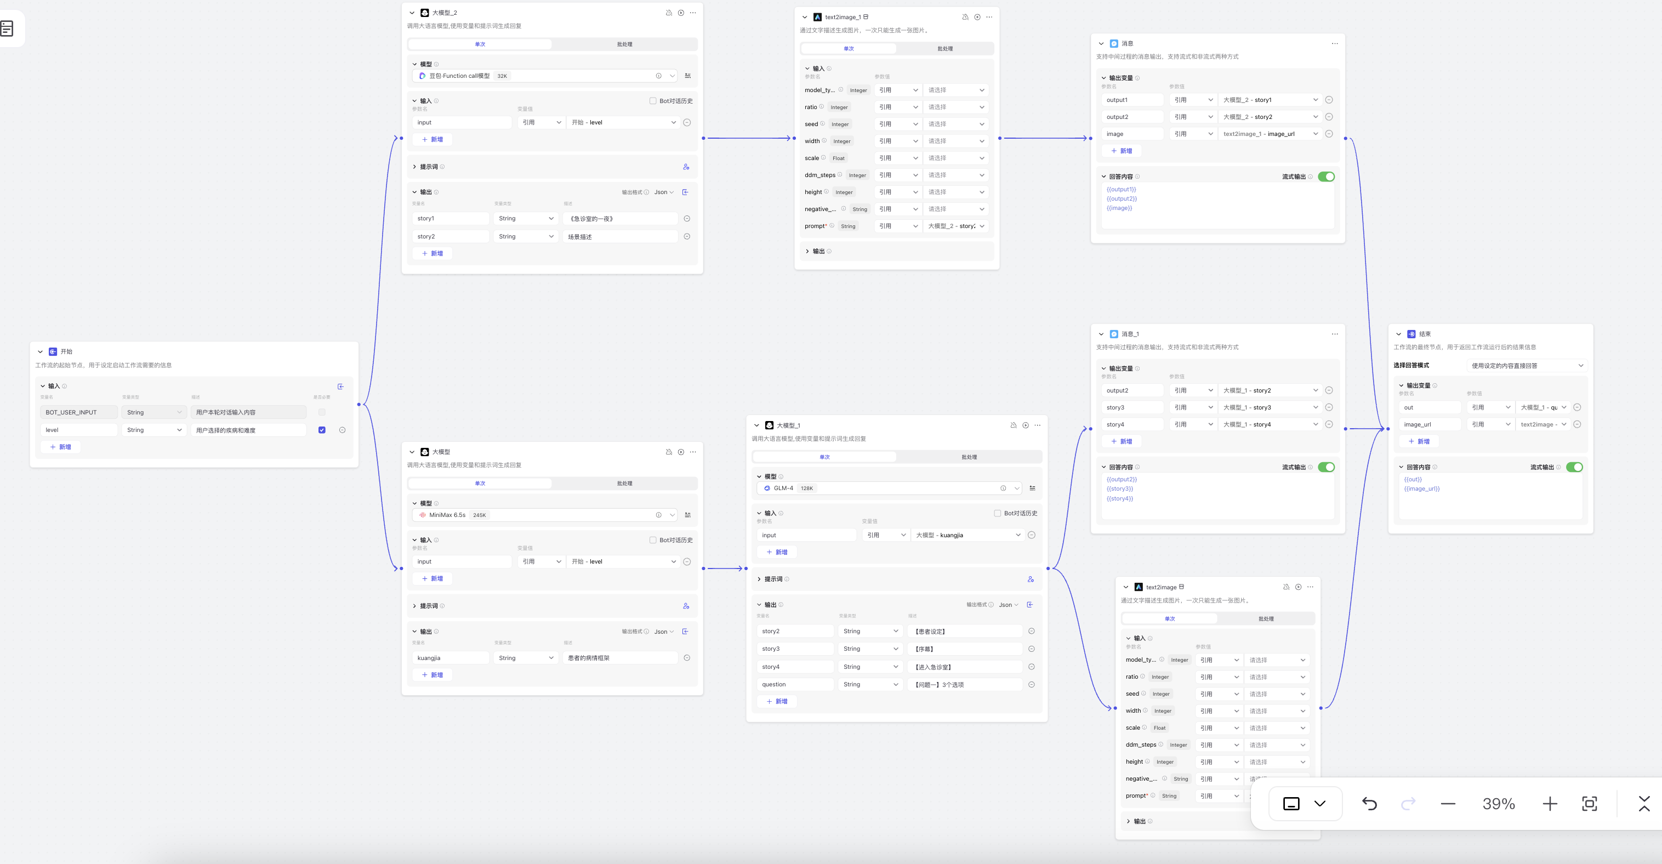Click the document list icon at top left
This screenshot has height=864, width=1662.
click(x=7, y=29)
